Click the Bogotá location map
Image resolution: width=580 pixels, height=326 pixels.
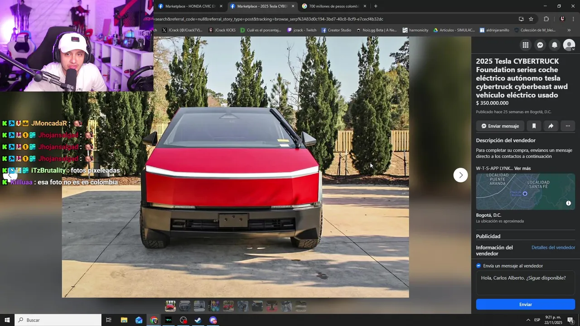[x=526, y=192]
